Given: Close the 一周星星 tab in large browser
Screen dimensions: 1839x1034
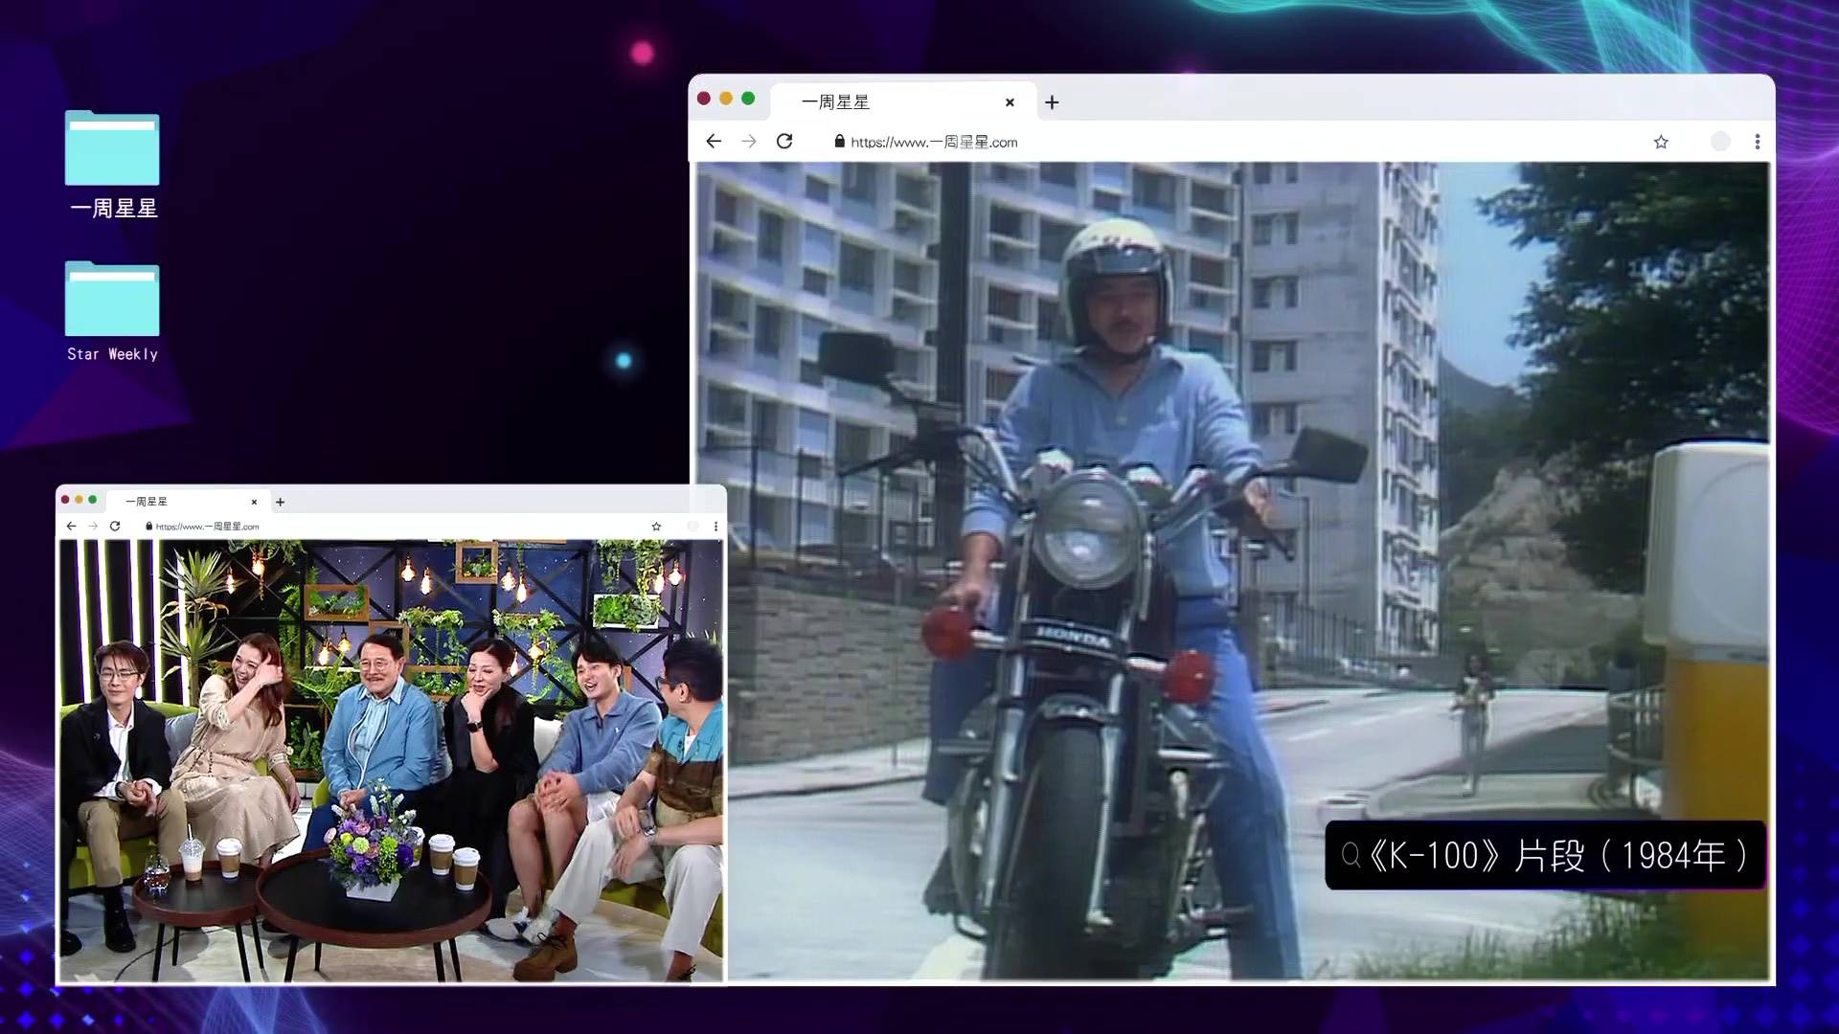Looking at the screenshot, I should 1010,102.
